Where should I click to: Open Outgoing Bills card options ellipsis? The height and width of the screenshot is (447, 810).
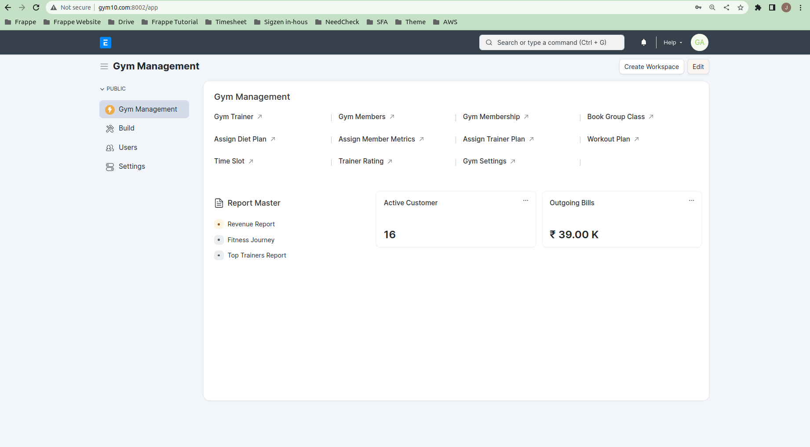point(691,200)
